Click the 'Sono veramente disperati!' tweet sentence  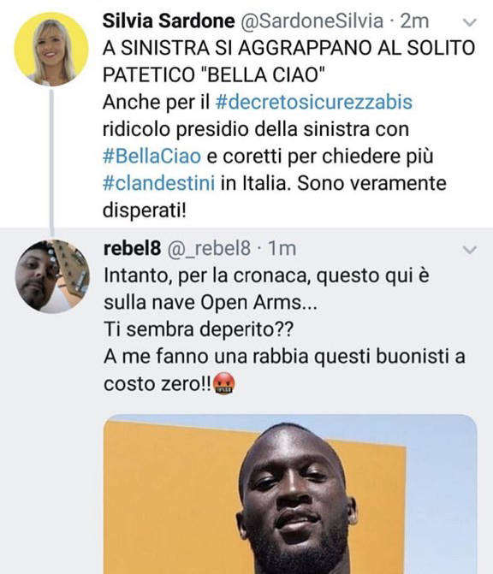click(275, 197)
